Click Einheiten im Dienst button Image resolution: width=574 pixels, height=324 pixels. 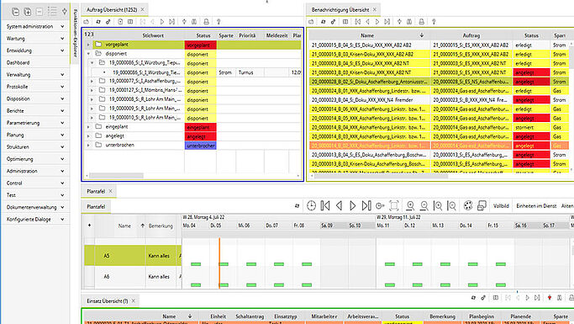536,206
